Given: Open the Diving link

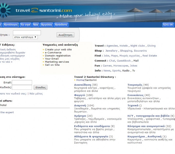Looking at the screenshot, I should (x=151, y=46).
